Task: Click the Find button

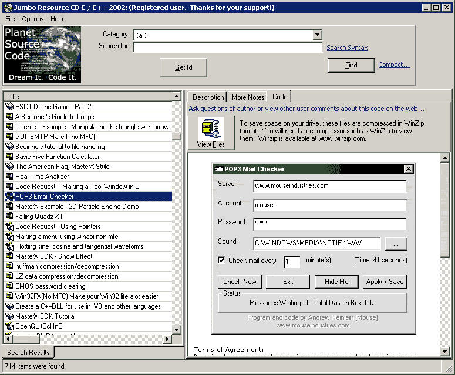Action: tap(351, 65)
